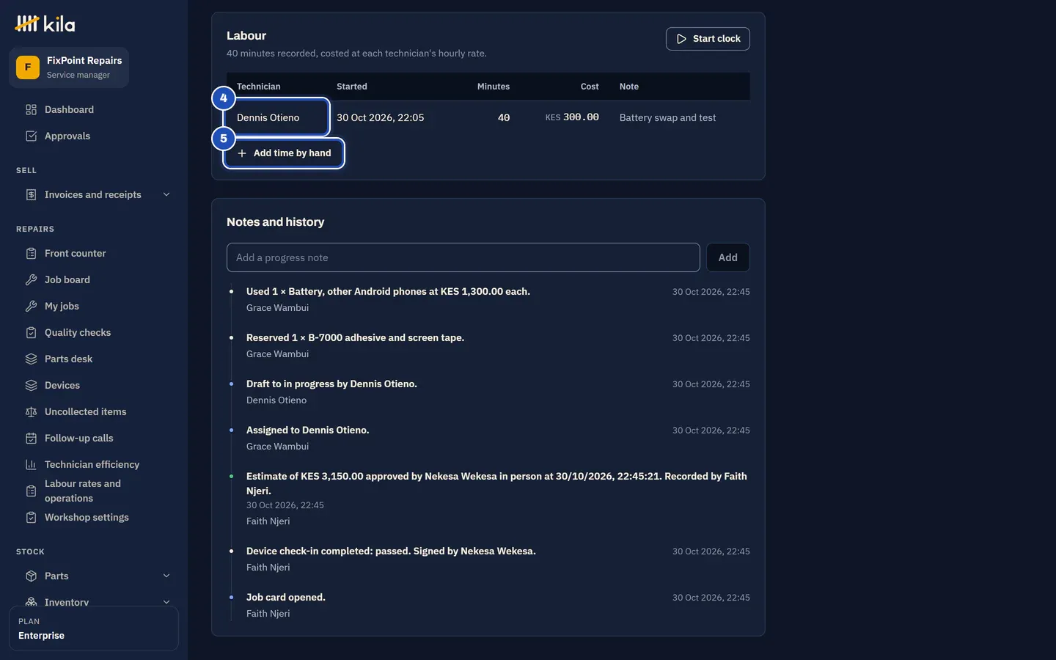Click the Approvals checkmark icon

click(31, 136)
